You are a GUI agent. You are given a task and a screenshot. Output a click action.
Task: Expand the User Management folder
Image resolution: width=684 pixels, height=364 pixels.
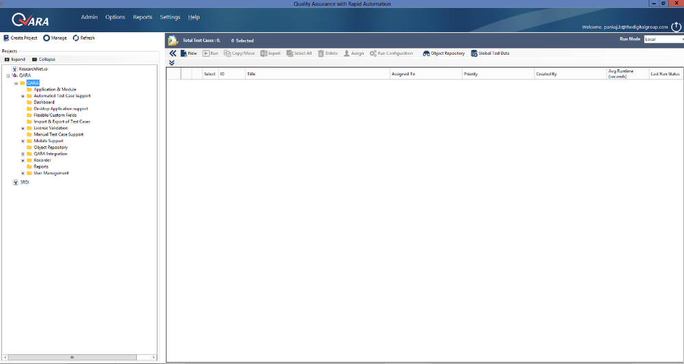point(23,173)
